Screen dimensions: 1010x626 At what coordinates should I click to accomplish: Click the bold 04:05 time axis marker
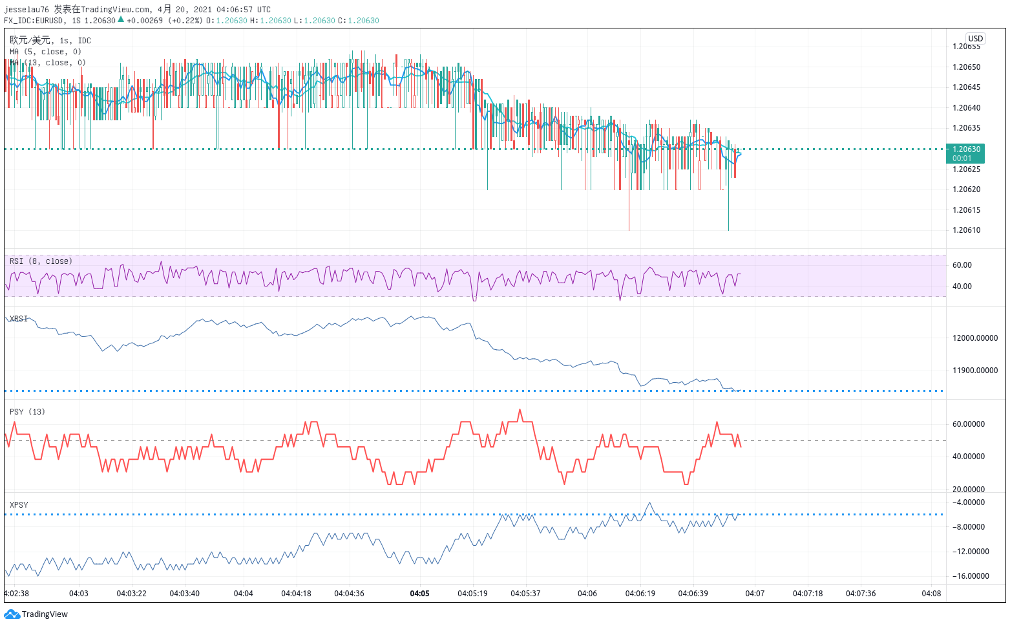pyautogui.click(x=420, y=594)
